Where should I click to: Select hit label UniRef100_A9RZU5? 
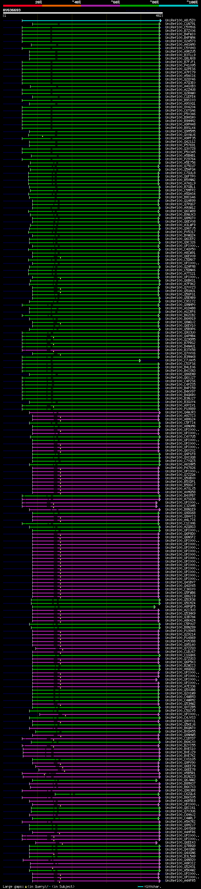tap(180, 51)
